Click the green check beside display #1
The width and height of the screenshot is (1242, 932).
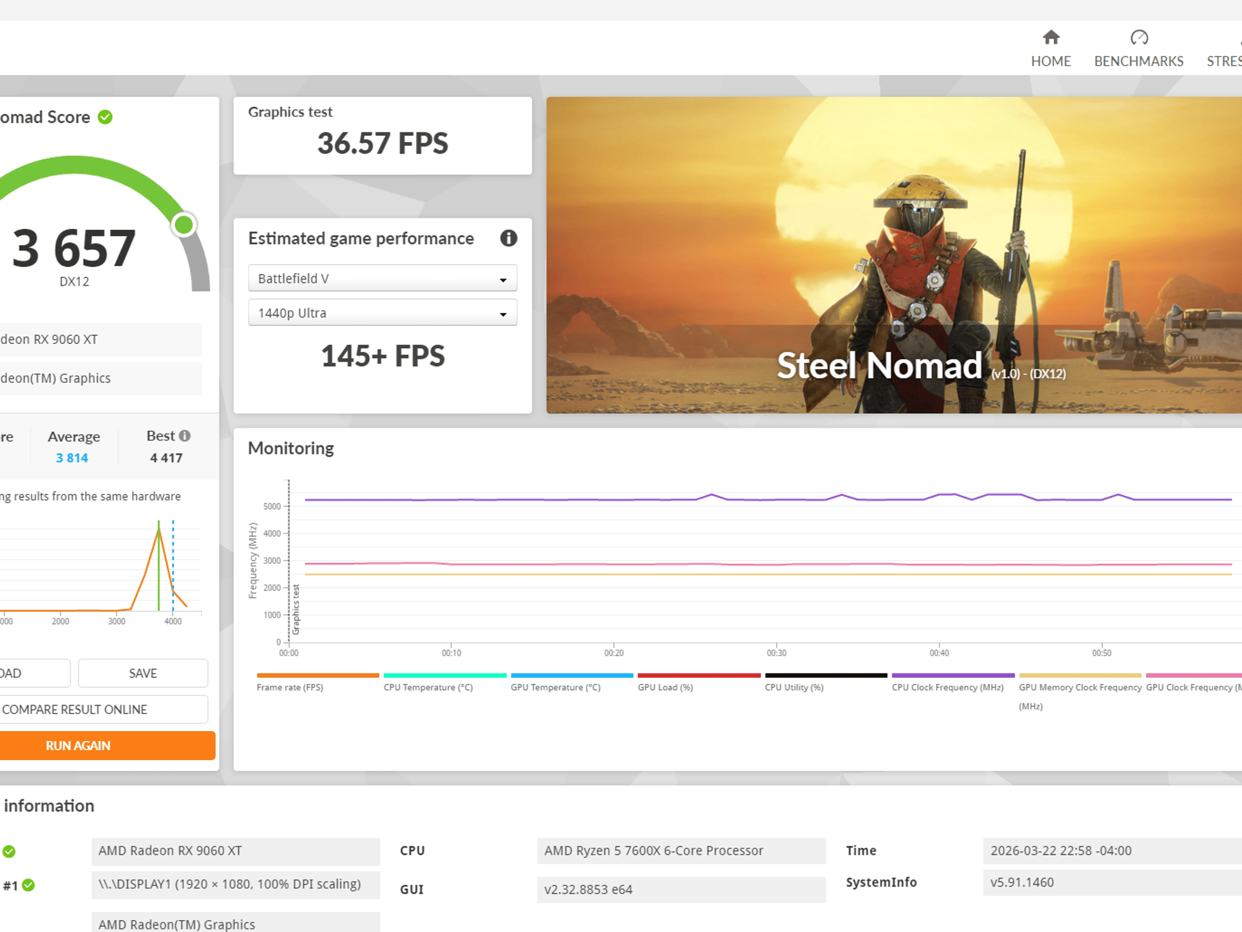coord(29,885)
